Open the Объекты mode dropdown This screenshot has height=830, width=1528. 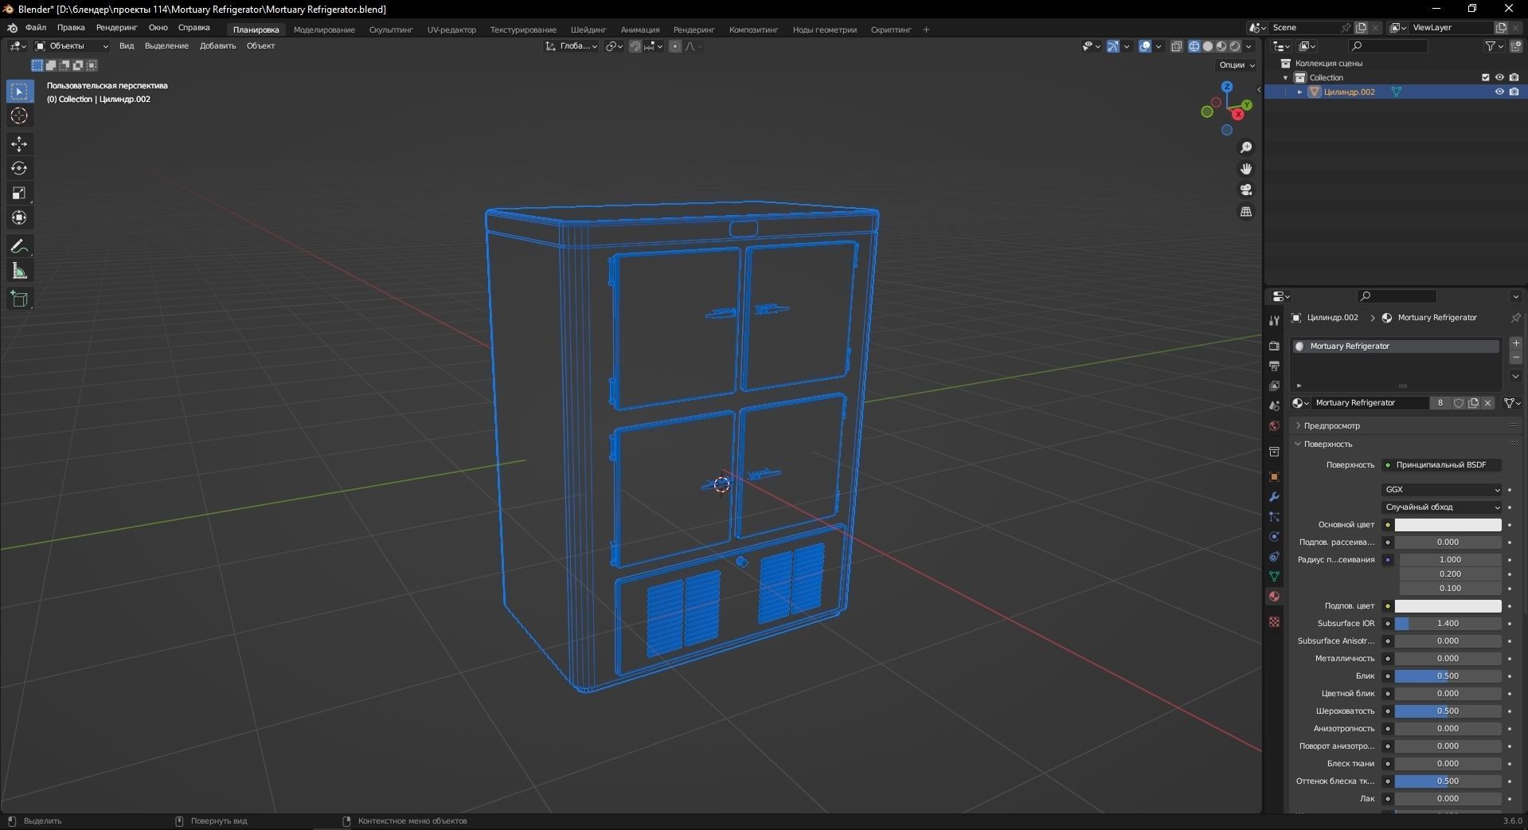coord(72,46)
